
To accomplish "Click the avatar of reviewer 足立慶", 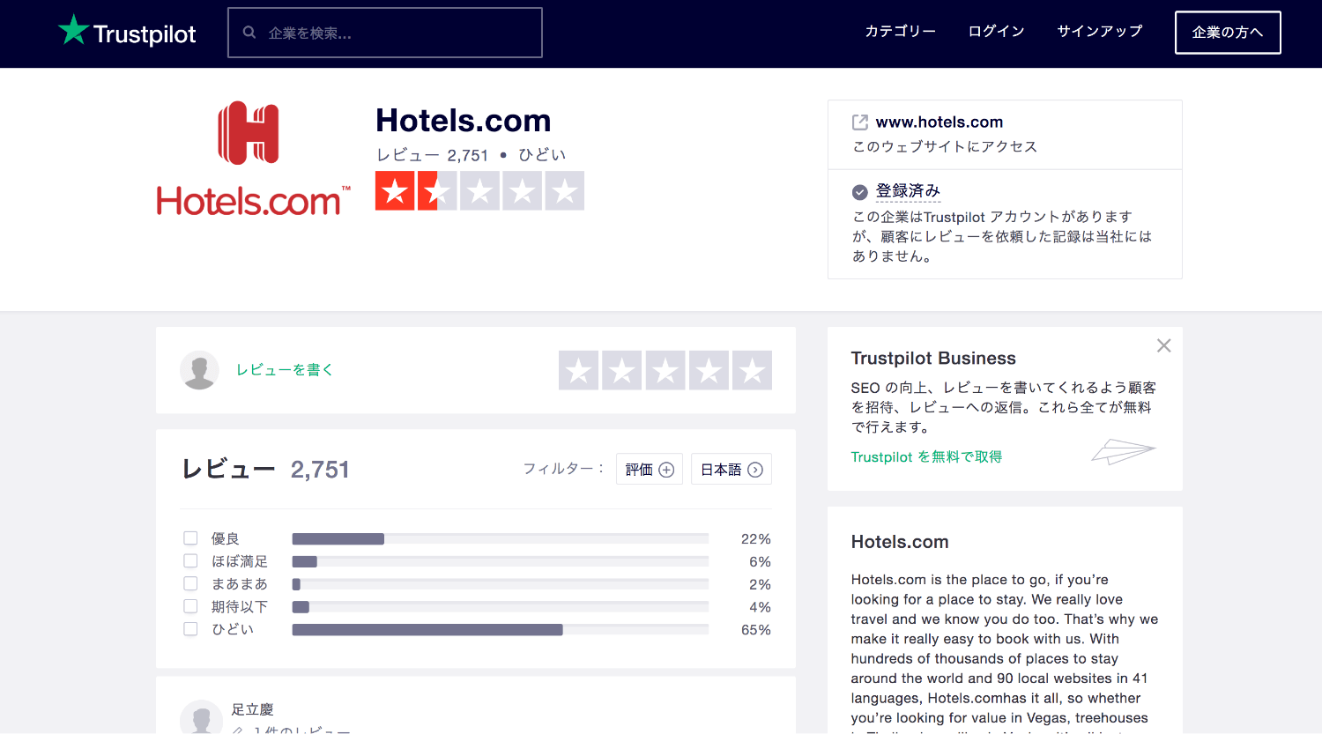I will tap(201, 716).
